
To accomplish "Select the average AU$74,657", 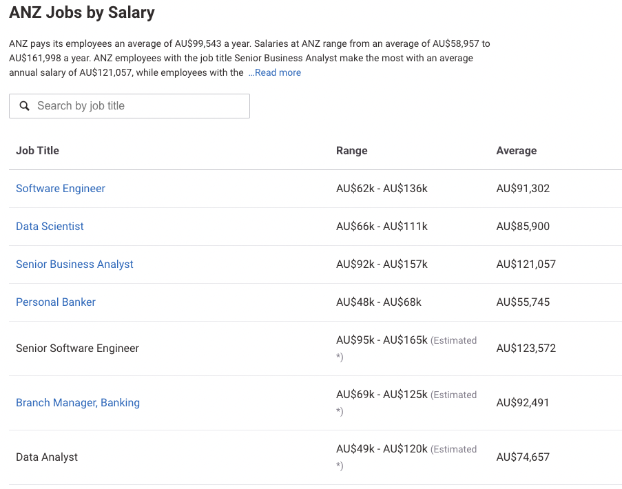I will [x=523, y=457].
